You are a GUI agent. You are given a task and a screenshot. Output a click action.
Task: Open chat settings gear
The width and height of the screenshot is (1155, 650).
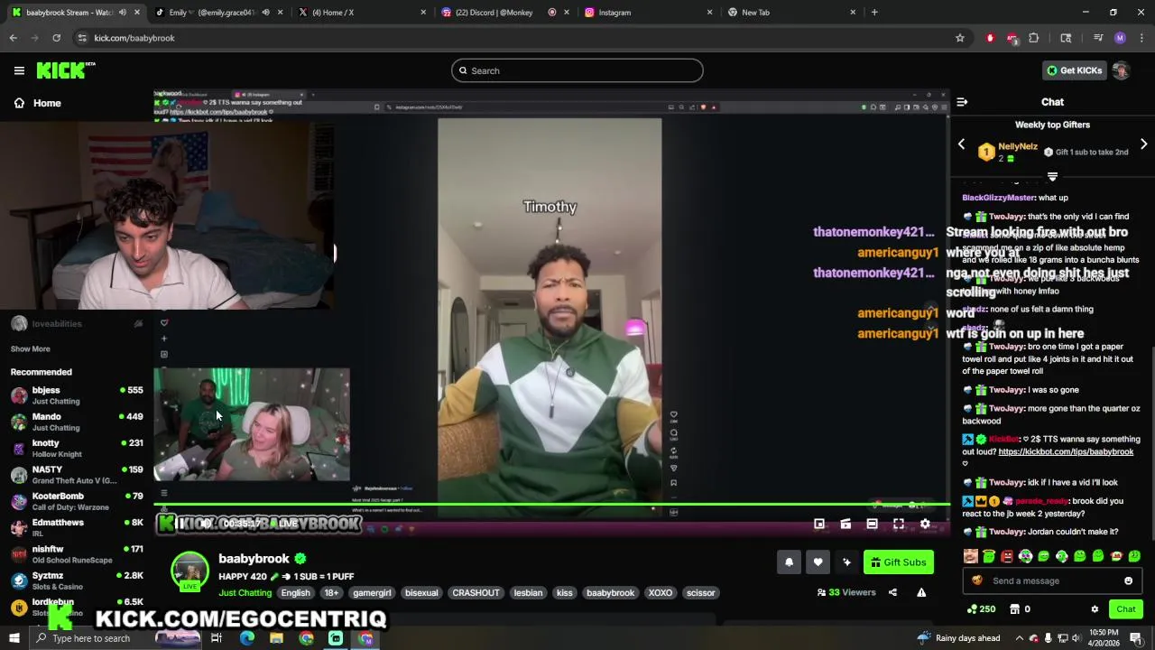[x=1095, y=609]
